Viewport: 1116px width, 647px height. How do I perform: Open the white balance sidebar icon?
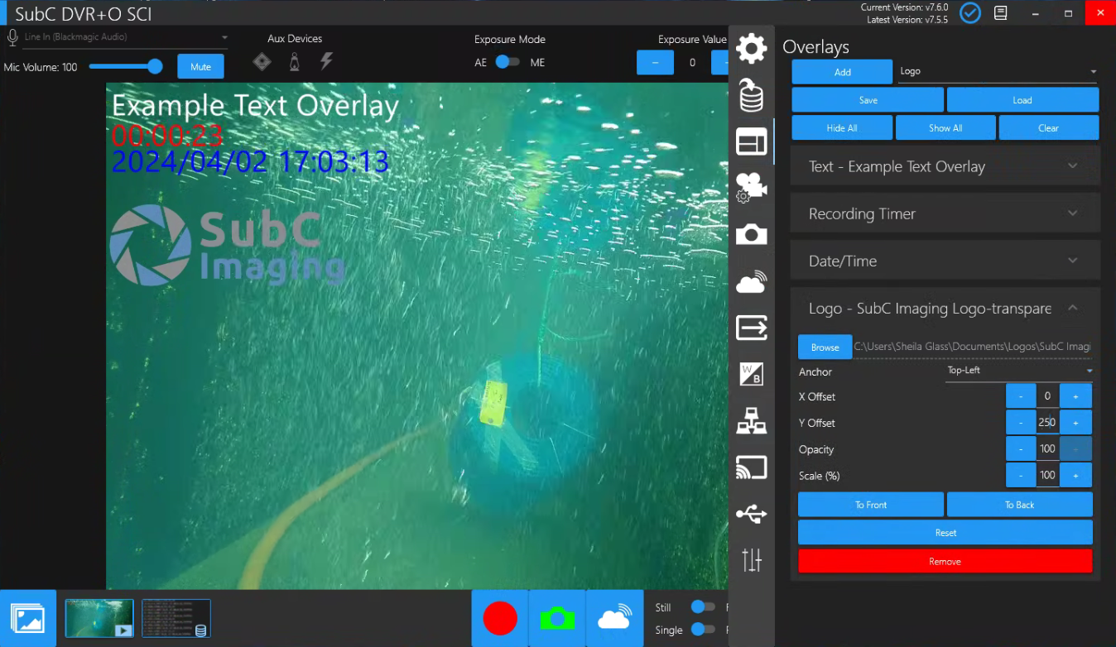[x=751, y=374]
